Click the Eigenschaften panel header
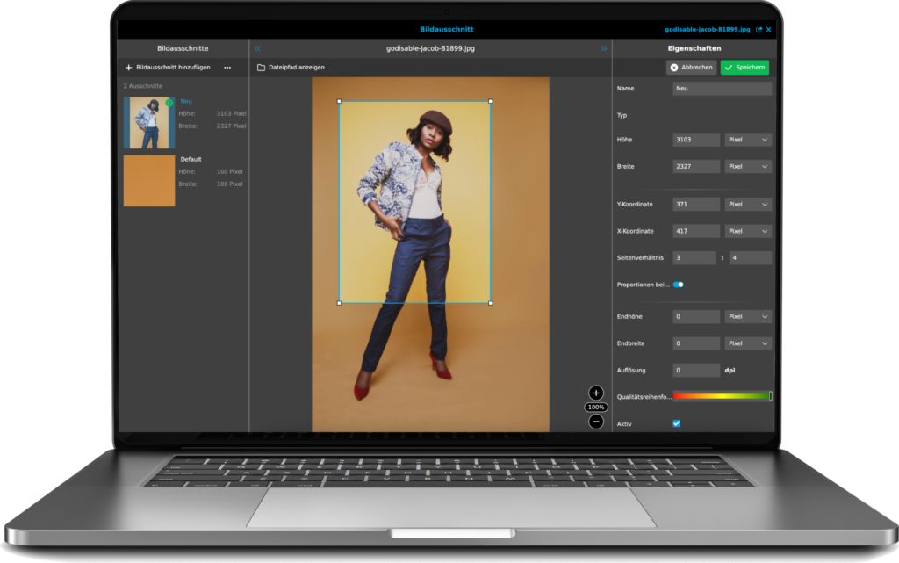The width and height of the screenshot is (899, 563). tap(694, 48)
